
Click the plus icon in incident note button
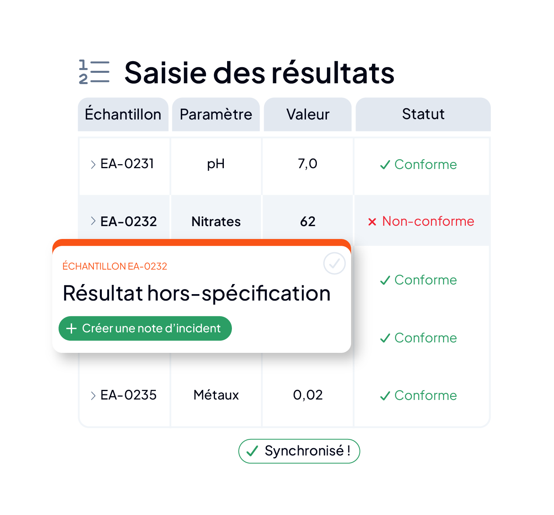[x=71, y=328]
